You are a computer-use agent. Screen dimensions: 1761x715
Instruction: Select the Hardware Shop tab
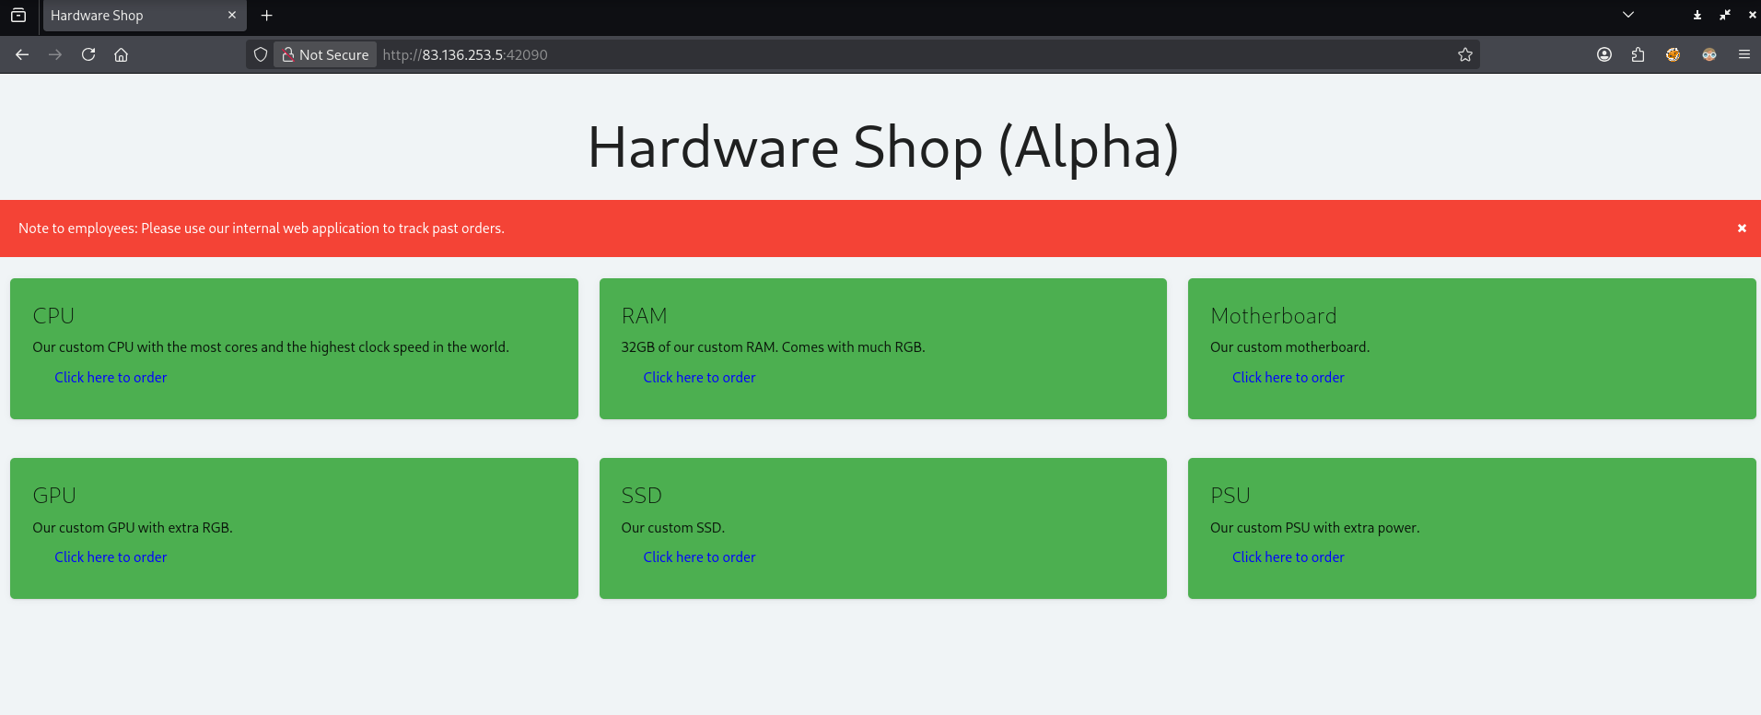point(129,16)
